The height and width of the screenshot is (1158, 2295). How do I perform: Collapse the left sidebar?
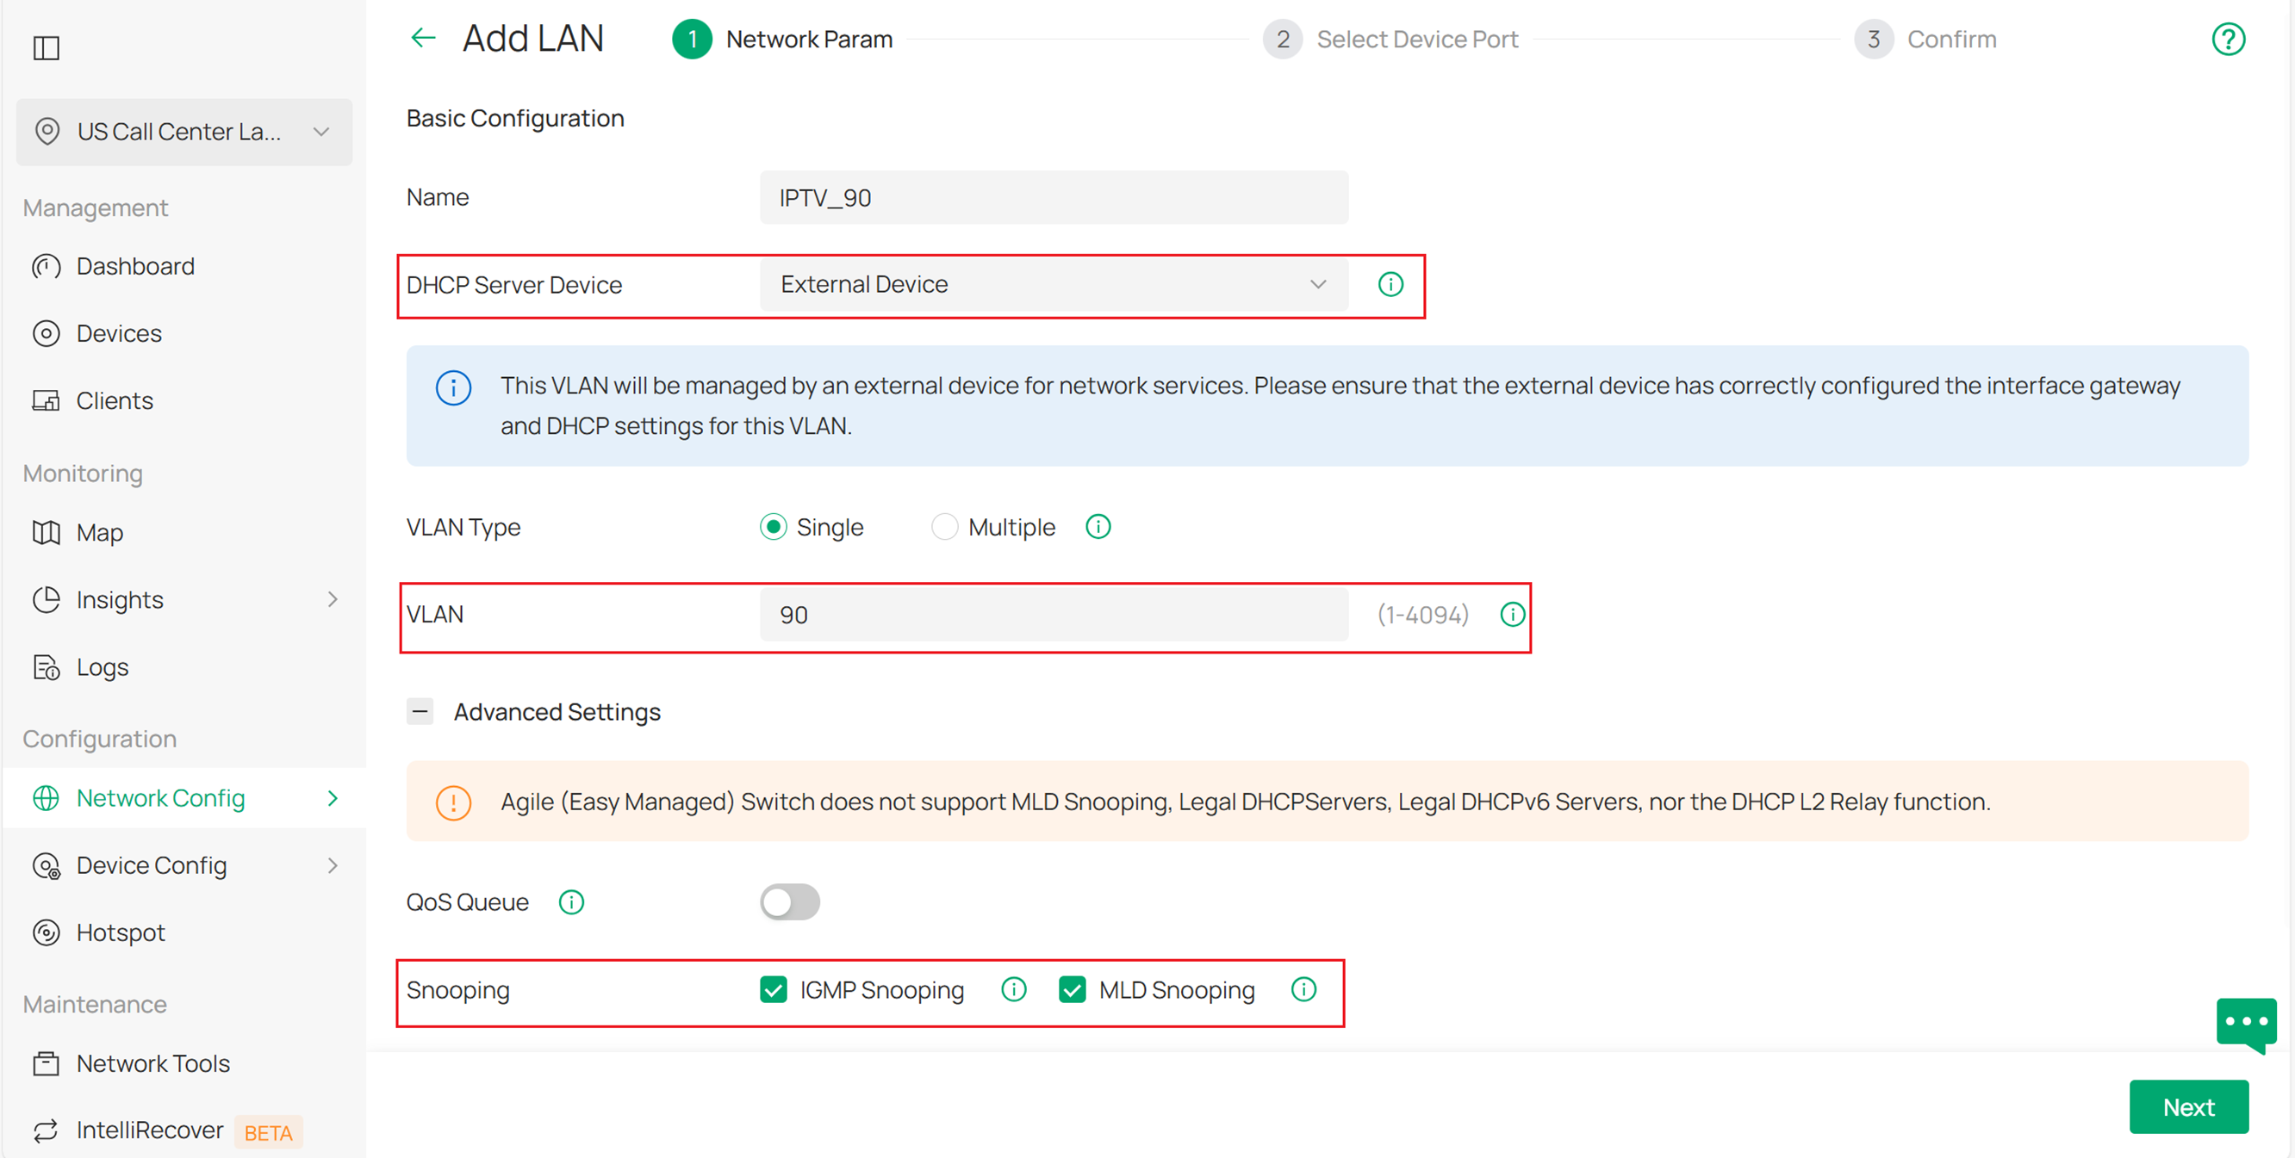coord(46,48)
